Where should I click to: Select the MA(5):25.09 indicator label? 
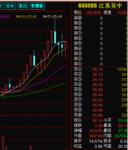click(x=52, y=16)
